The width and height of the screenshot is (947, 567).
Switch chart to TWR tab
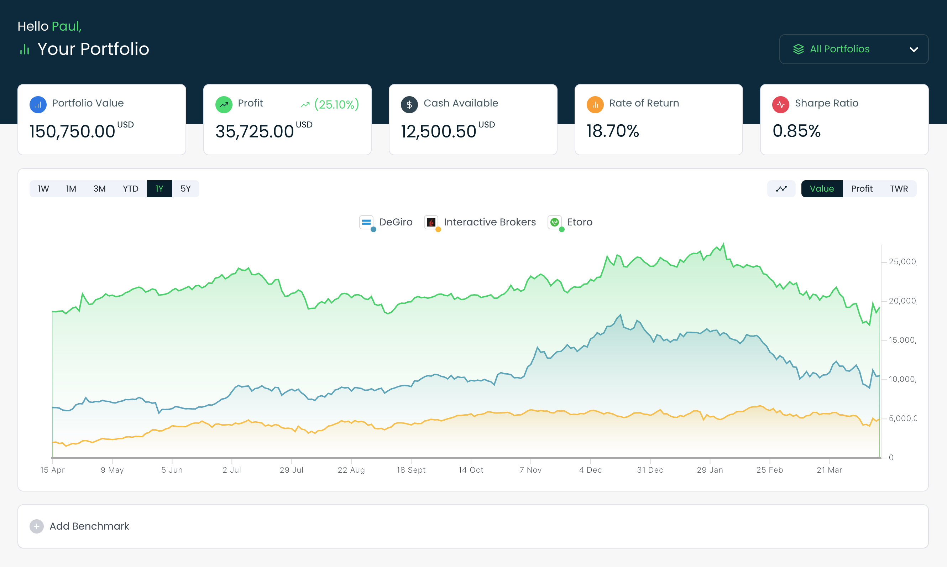[x=899, y=189]
